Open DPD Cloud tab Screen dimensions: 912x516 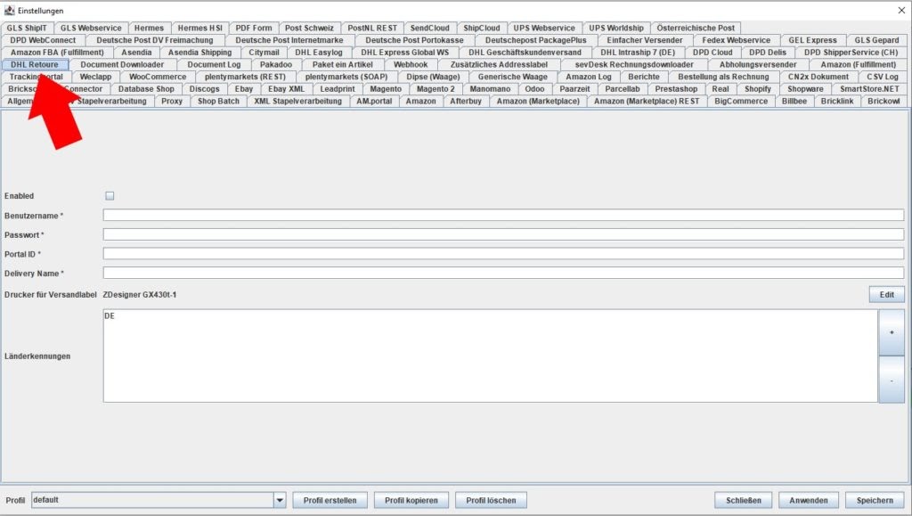pos(712,53)
